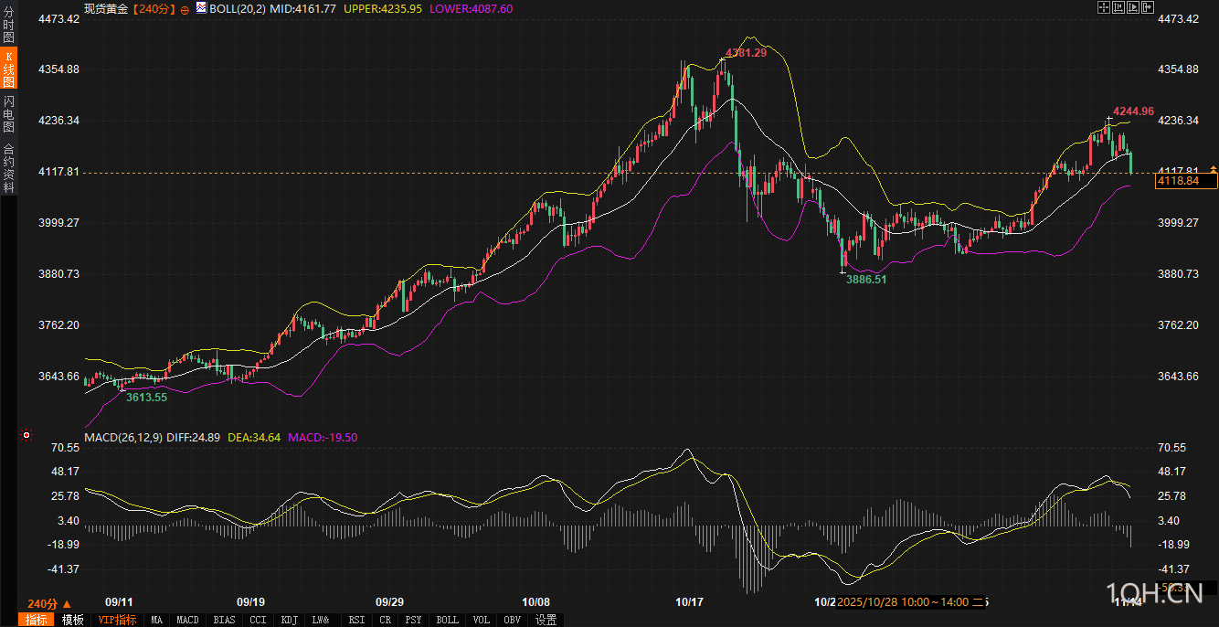Click the BOLL indicator chart icon
This screenshot has width=1219, height=627.
201,8
